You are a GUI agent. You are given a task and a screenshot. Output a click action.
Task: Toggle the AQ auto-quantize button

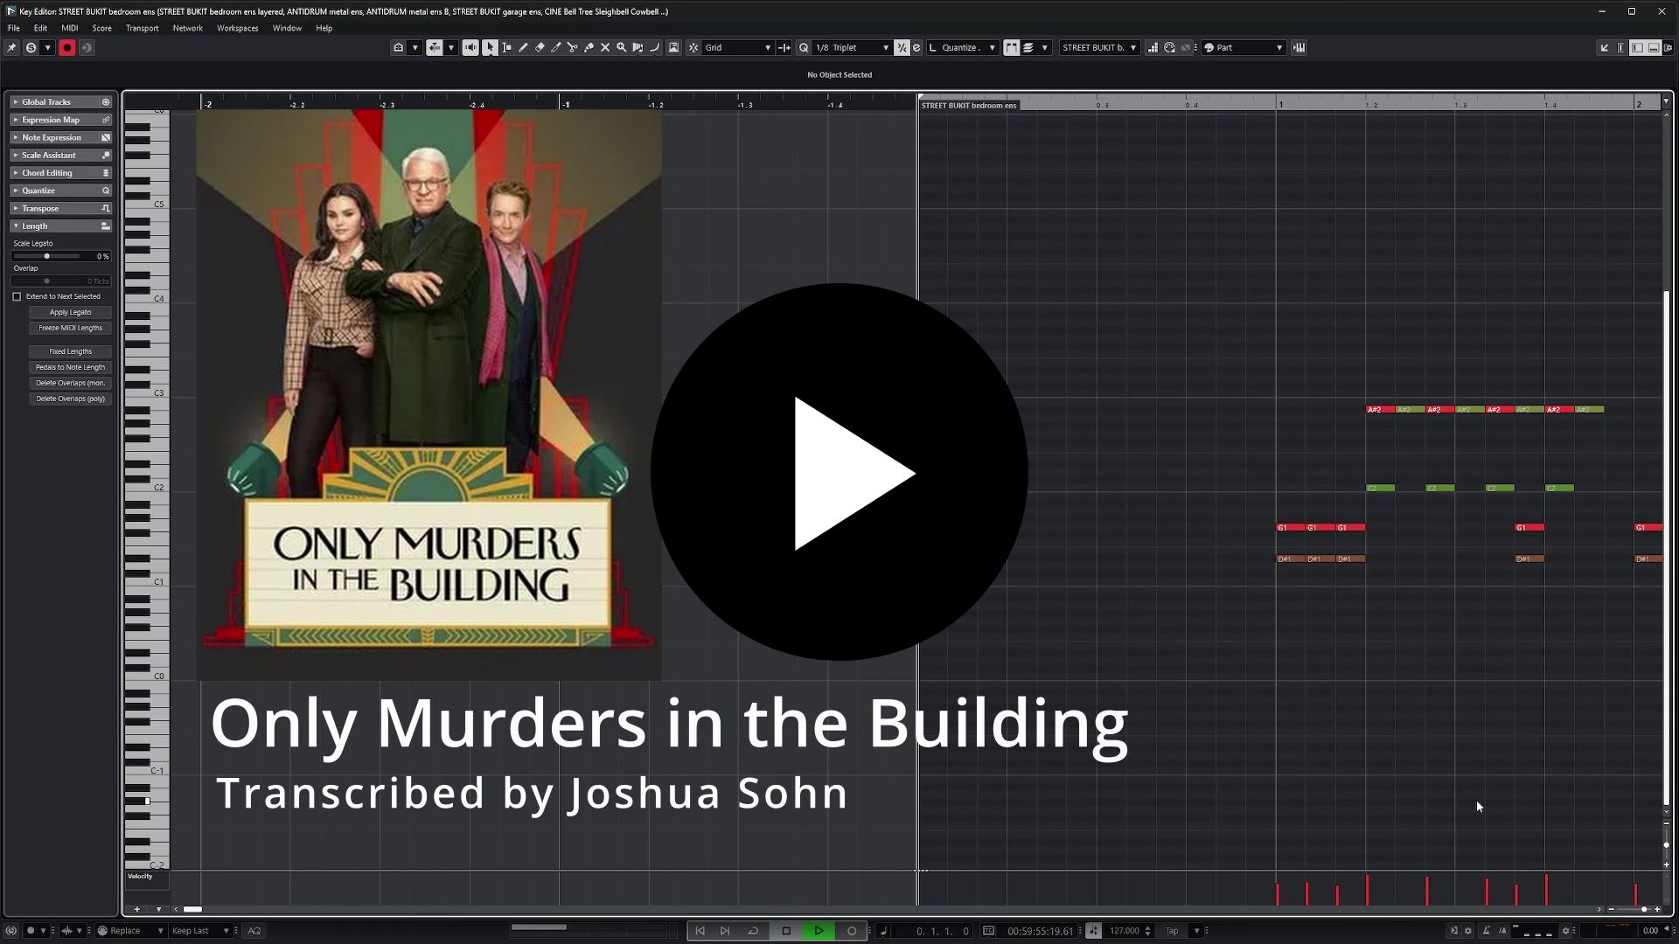tap(254, 931)
